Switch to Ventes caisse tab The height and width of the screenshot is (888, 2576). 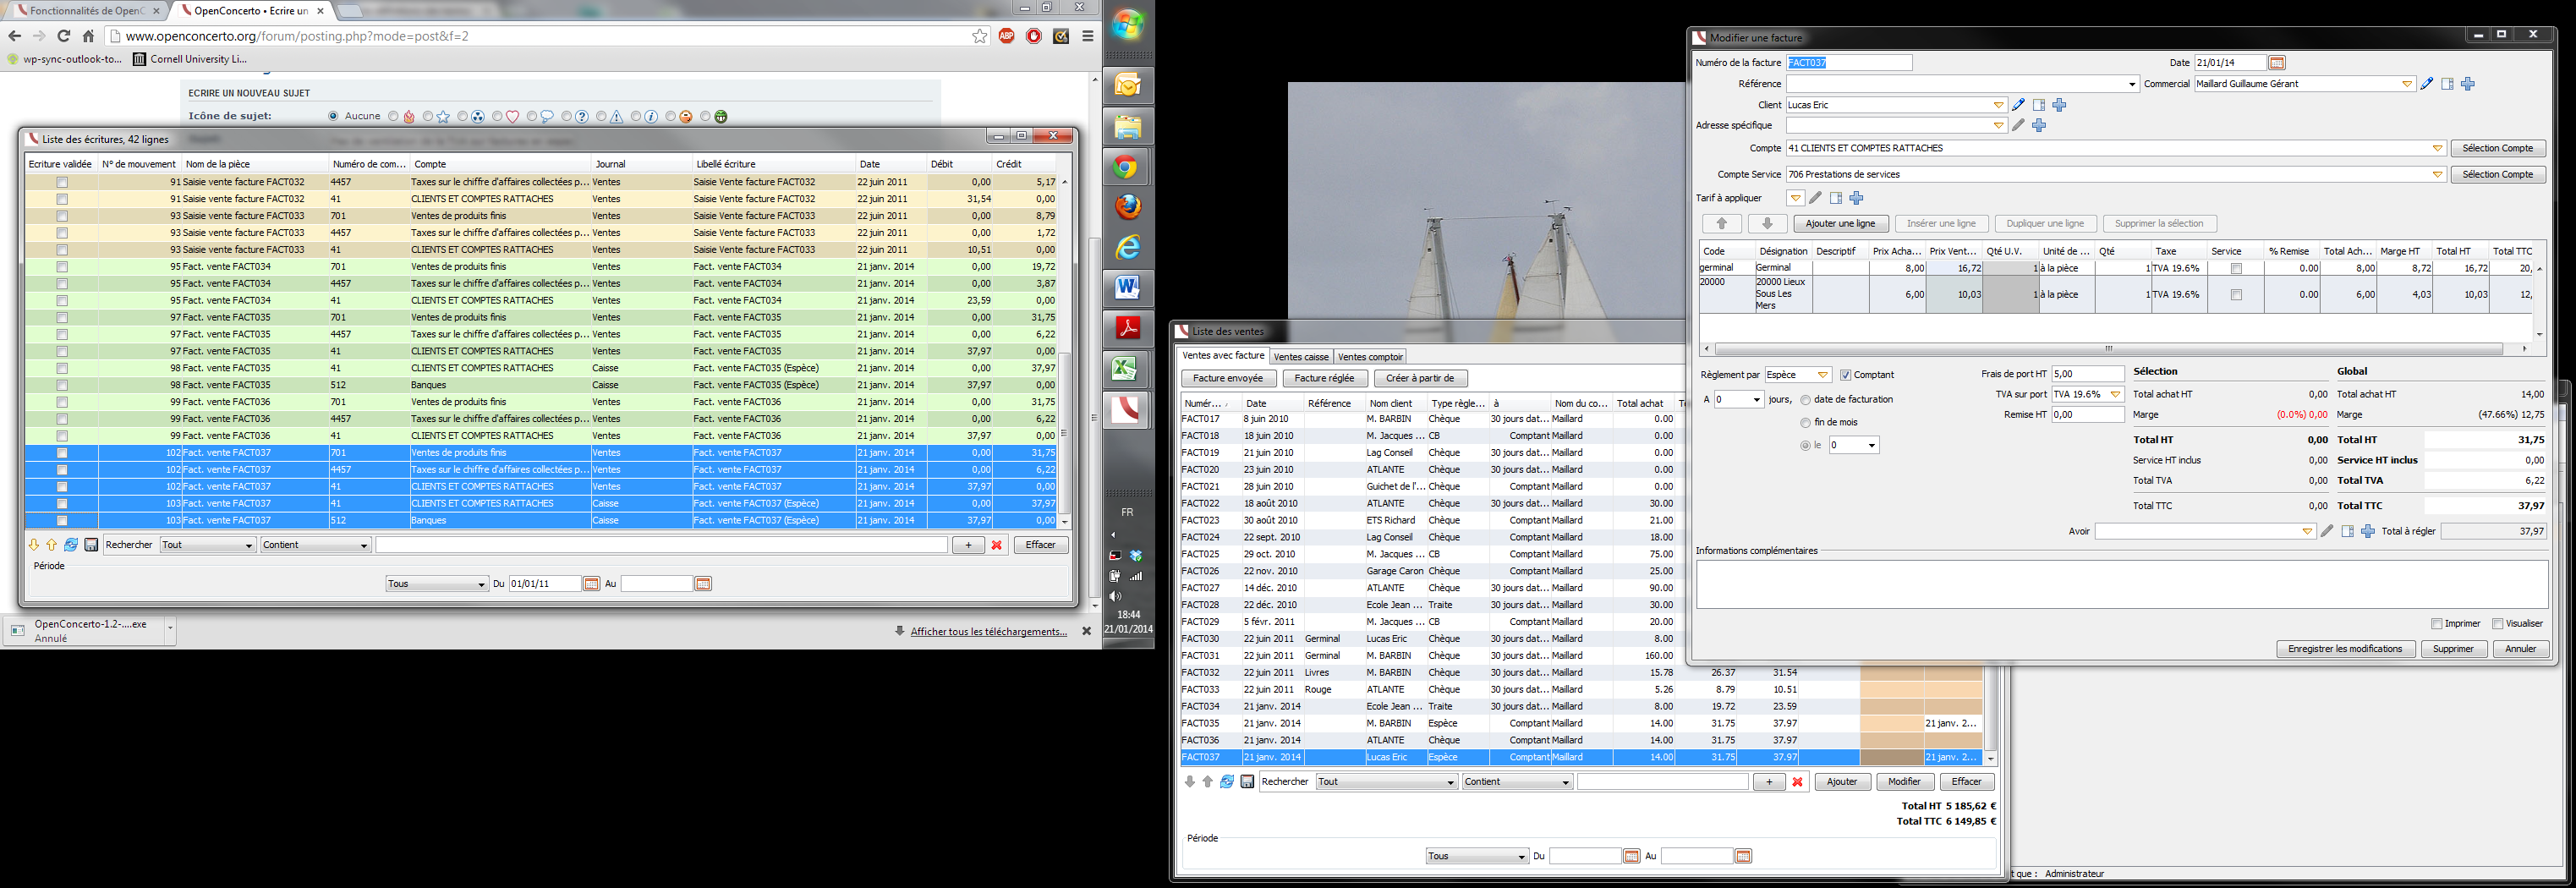1301,357
